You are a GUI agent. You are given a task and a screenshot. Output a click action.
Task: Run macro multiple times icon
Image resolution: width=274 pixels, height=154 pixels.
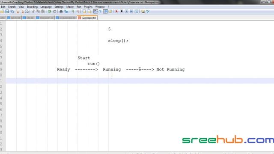tap(131, 12)
